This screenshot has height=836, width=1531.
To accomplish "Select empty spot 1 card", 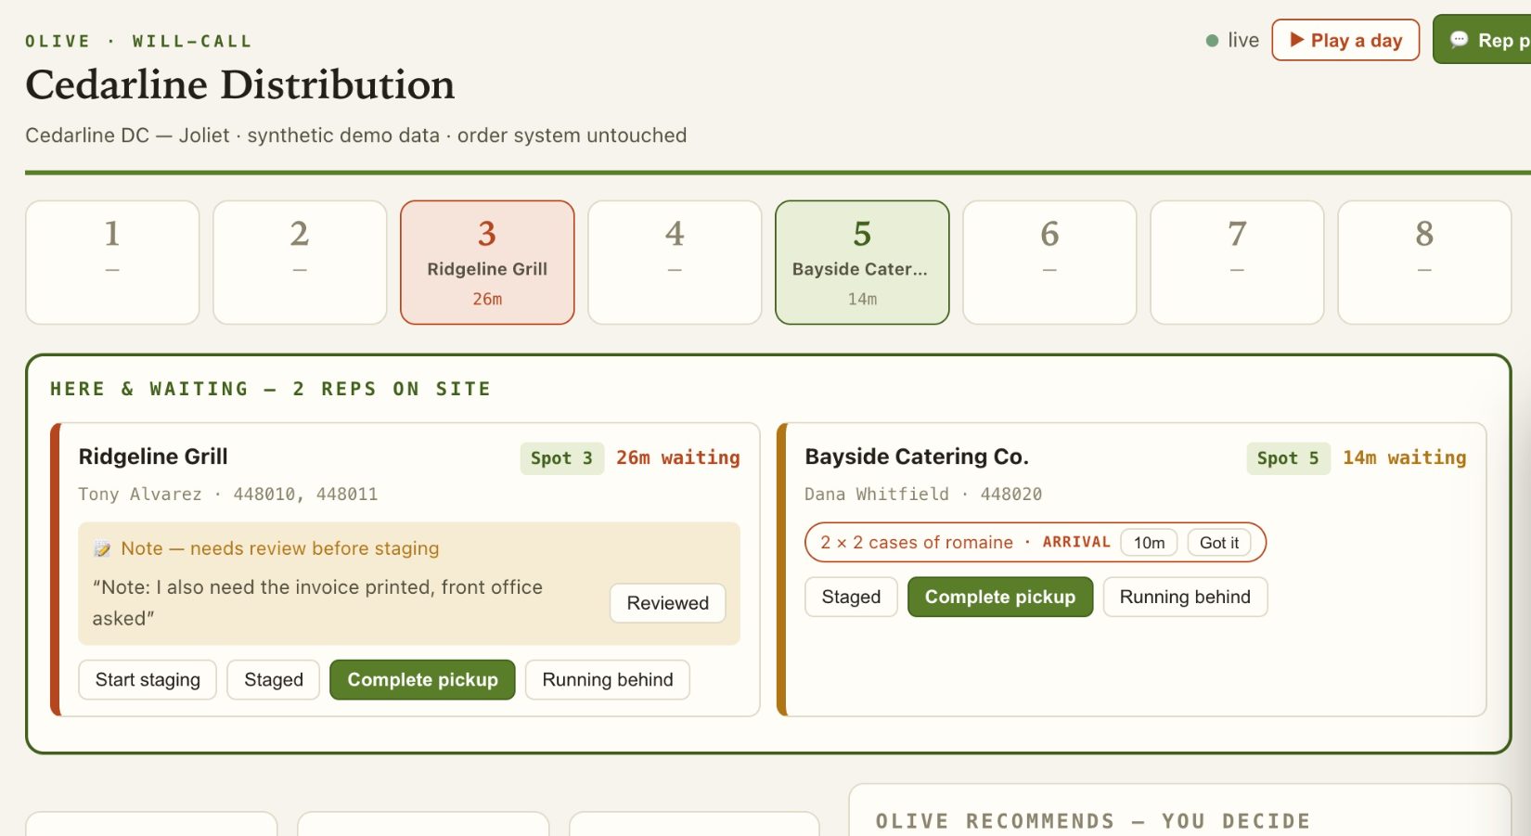I will coord(112,263).
